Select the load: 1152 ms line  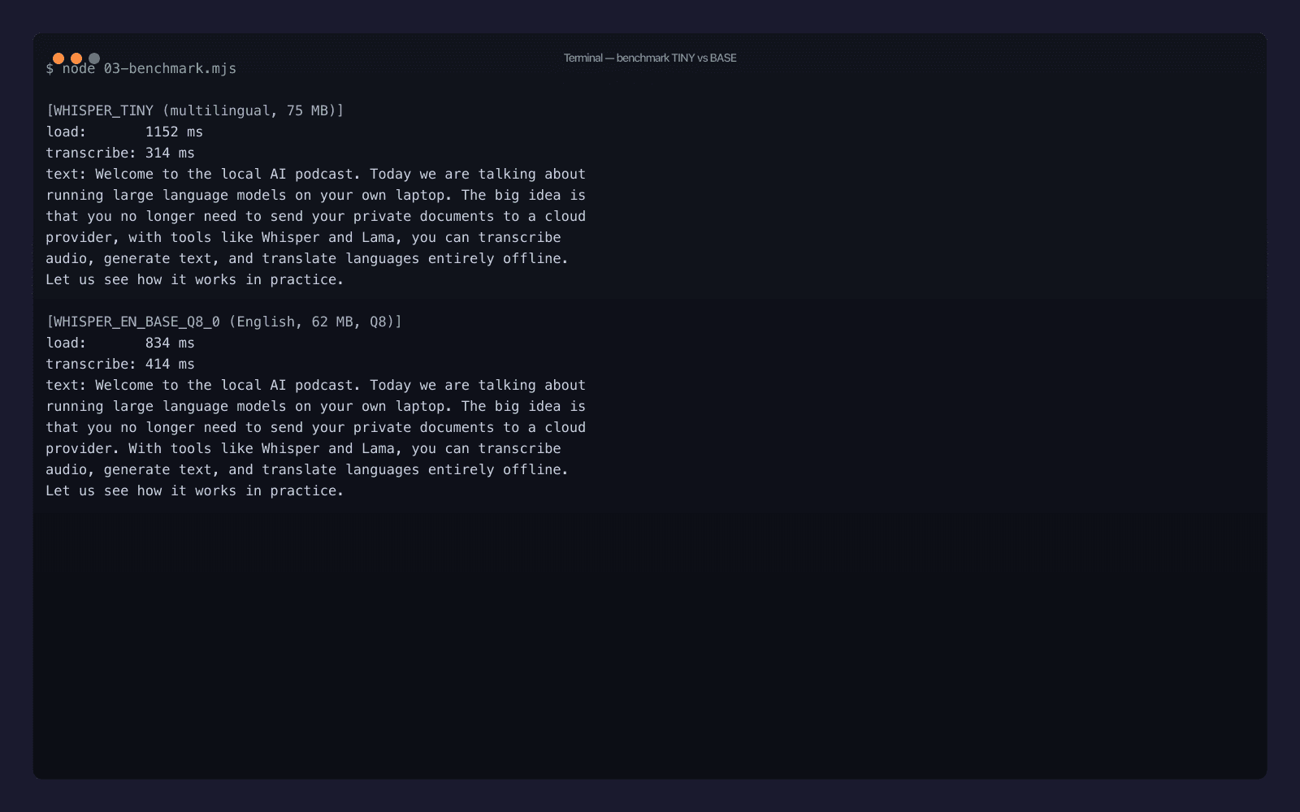(124, 132)
